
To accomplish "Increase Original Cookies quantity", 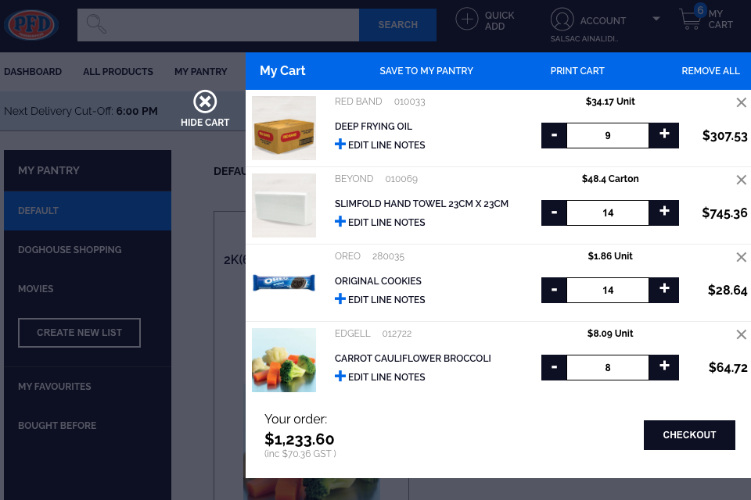I will (x=664, y=290).
